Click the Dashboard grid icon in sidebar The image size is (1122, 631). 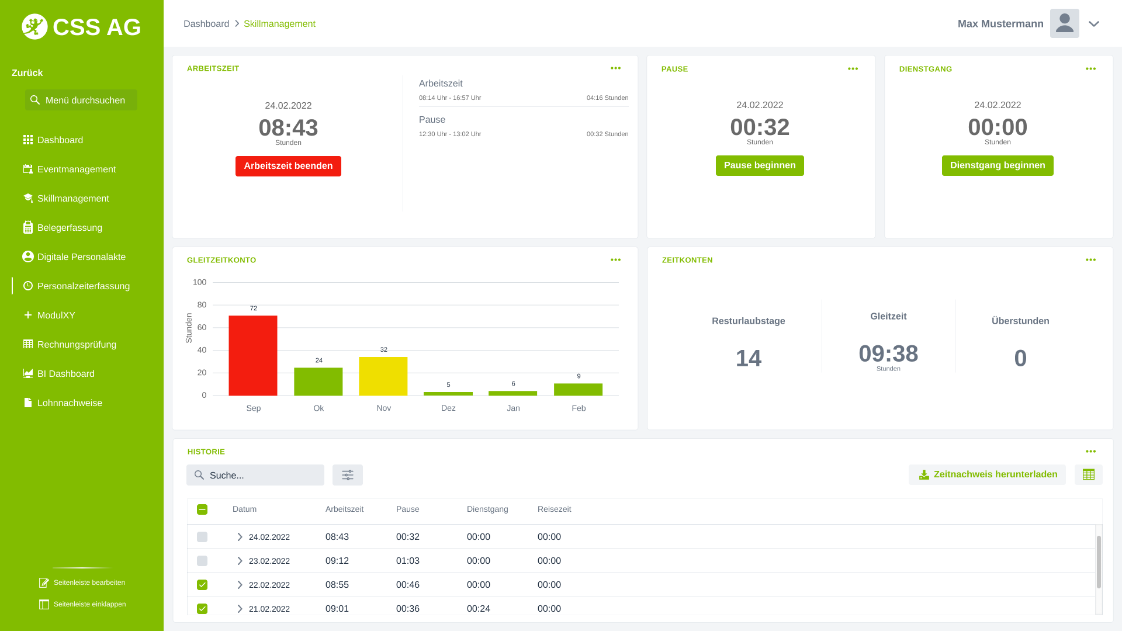(x=27, y=140)
